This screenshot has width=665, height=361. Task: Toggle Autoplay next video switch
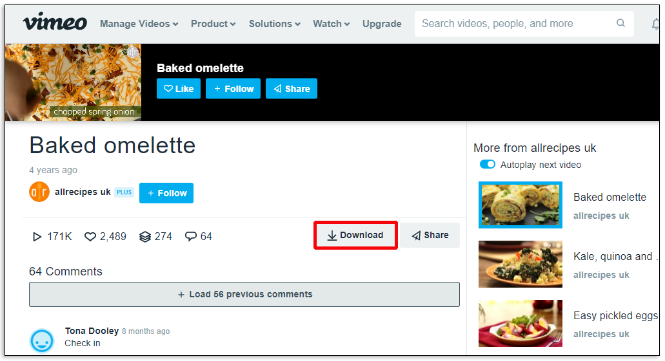click(488, 165)
